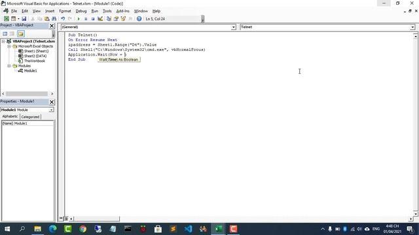Switch to Excel with the View Microsoft Excel icon

click(6, 19)
